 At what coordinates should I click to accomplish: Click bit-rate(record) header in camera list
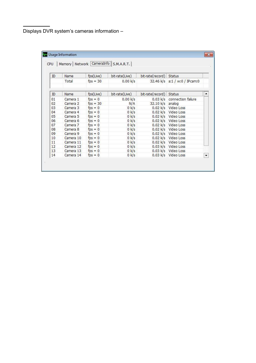pos(151,94)
